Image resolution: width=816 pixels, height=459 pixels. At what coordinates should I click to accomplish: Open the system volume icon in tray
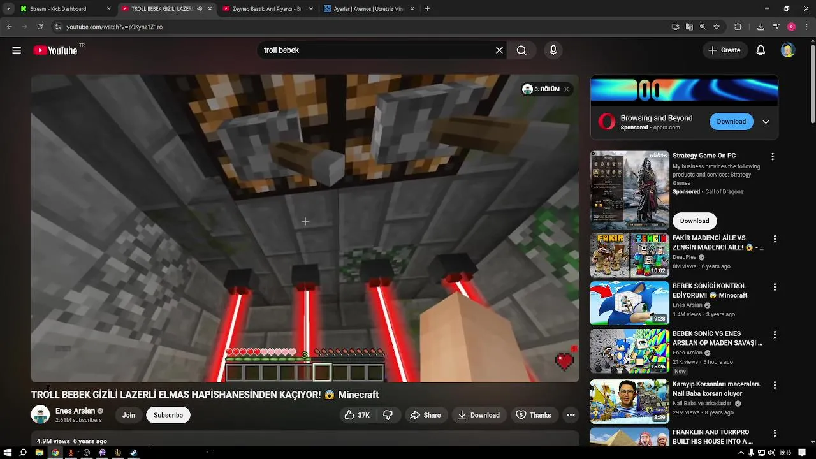pos(771,453)
